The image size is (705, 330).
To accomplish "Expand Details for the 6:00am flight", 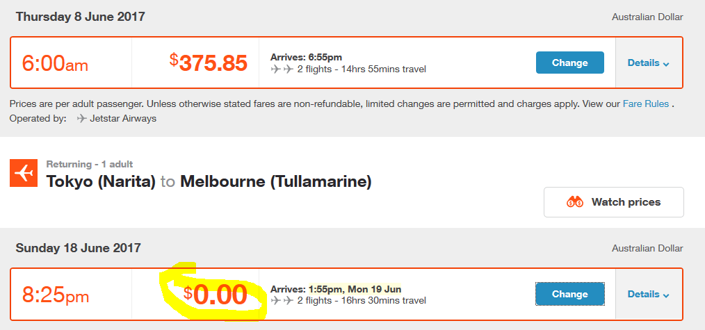I will (649, 63).
